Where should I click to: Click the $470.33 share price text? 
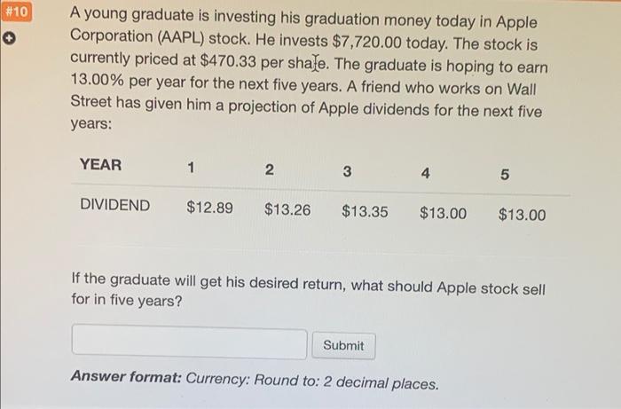click(x=228, y=61)
